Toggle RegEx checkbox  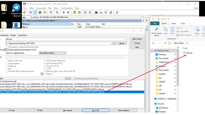pyautogui.click(x=7, y=66)
